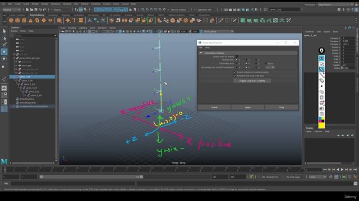Open the Workspace Maya Classic dropdown
The image size is (359, 201).
coord(335,4)
